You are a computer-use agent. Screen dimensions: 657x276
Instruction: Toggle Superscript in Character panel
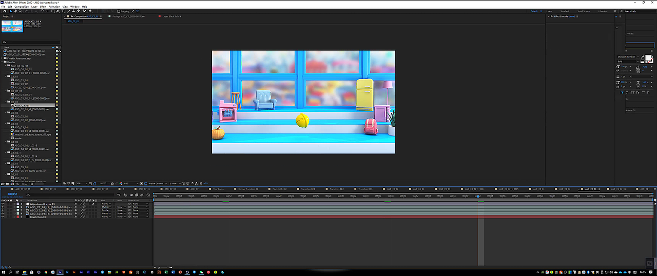point(643,93)
